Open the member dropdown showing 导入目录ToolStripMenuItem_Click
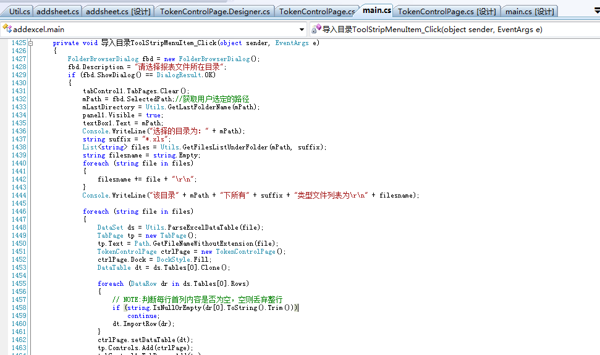The height and width of the screenshot is (355, 600). pos(455,30)
